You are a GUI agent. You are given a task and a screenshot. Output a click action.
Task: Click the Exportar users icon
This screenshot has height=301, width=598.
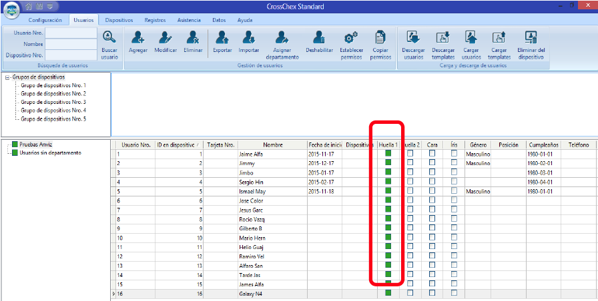222,37
